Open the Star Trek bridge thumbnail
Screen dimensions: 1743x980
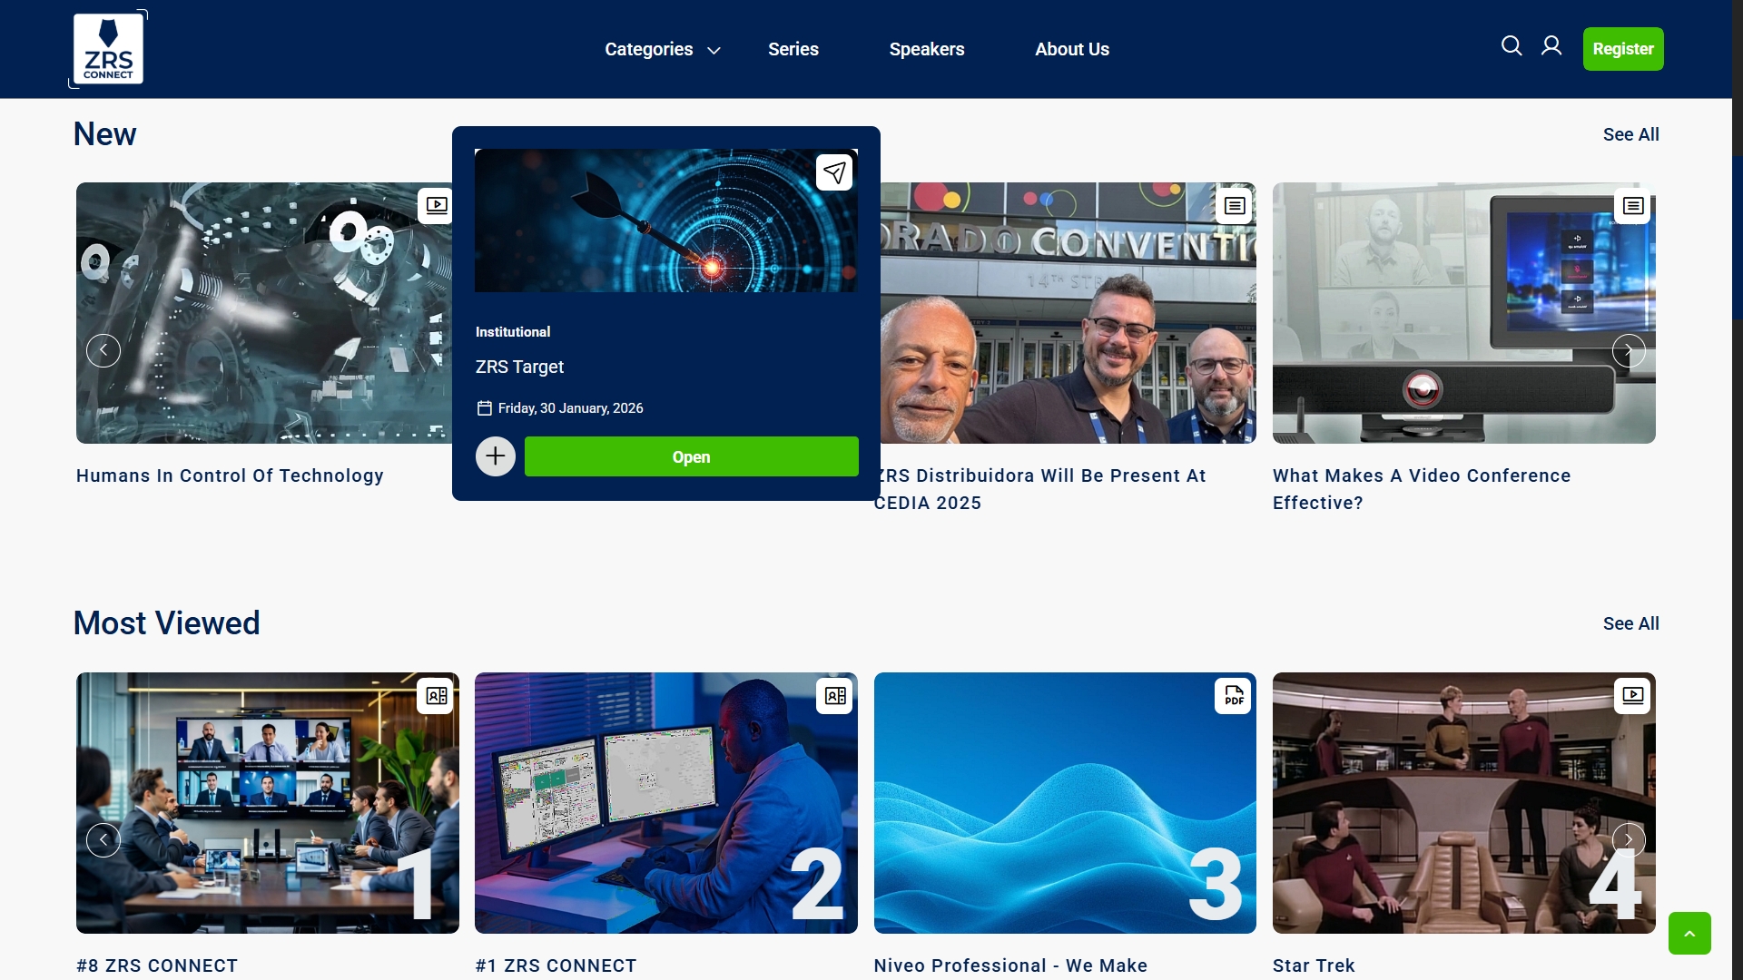tap(1464, 803)
